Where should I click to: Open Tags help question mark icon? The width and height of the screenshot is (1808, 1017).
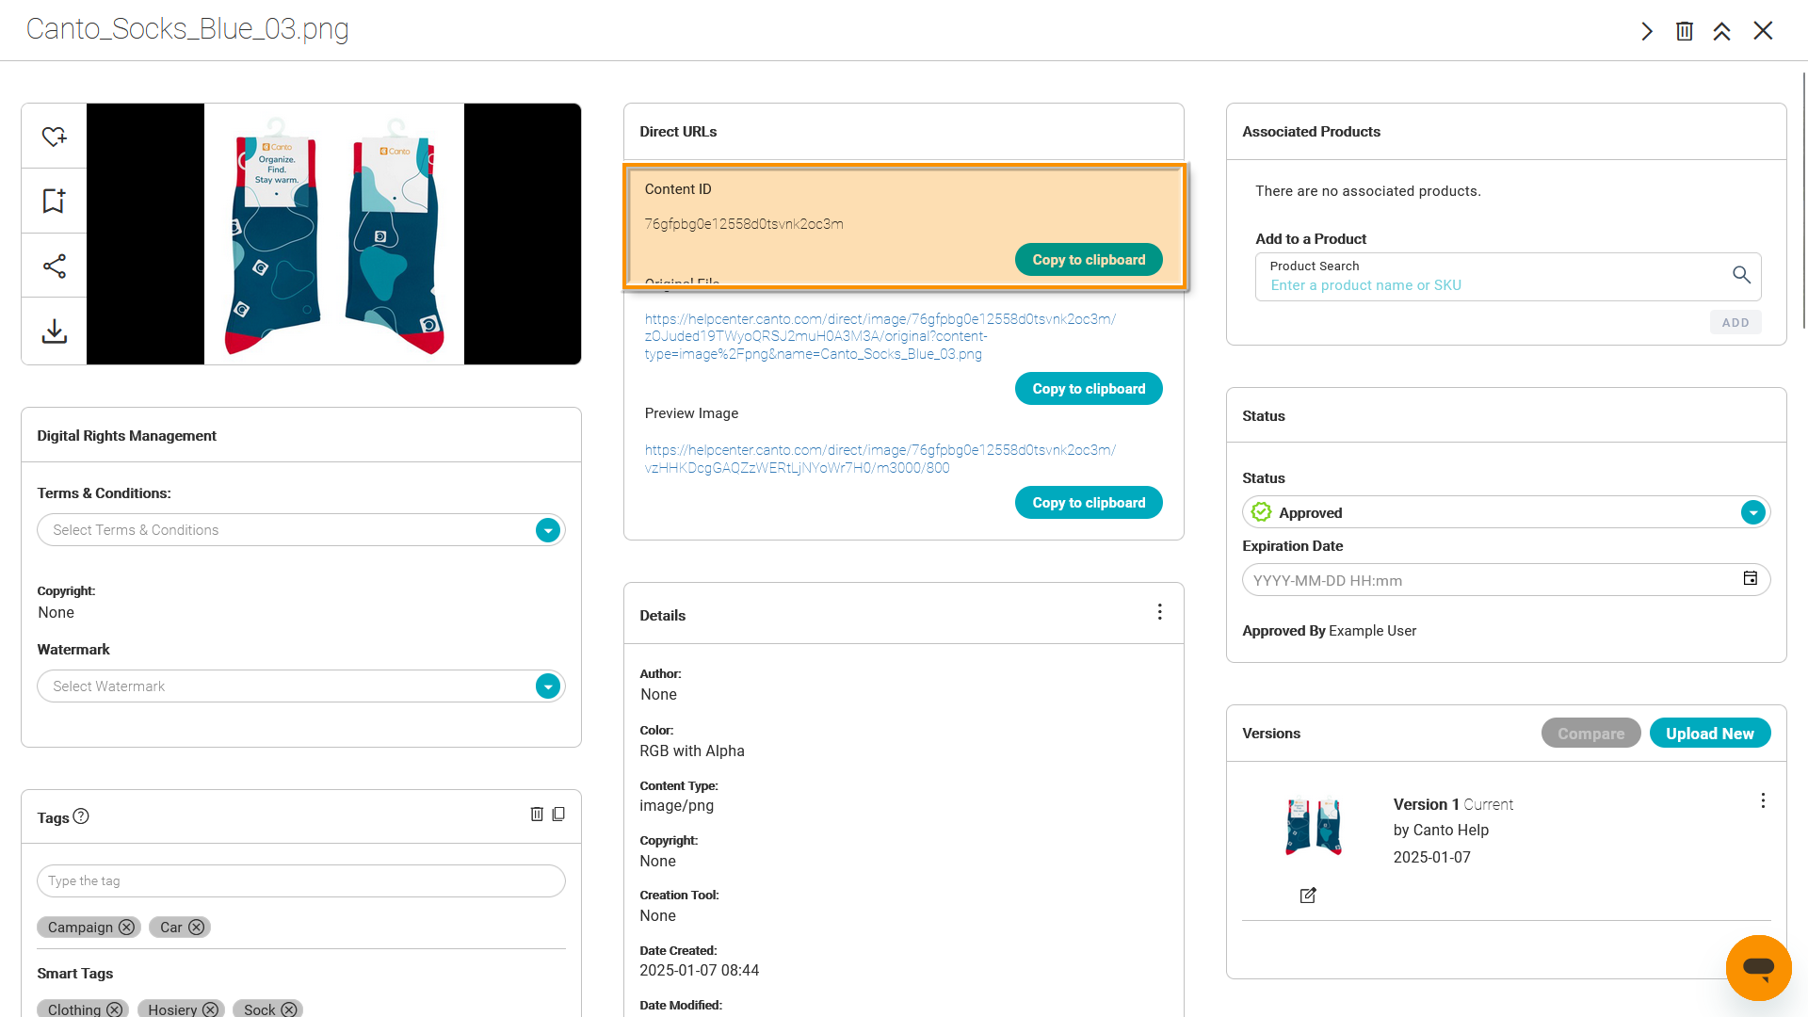(81, 816)
